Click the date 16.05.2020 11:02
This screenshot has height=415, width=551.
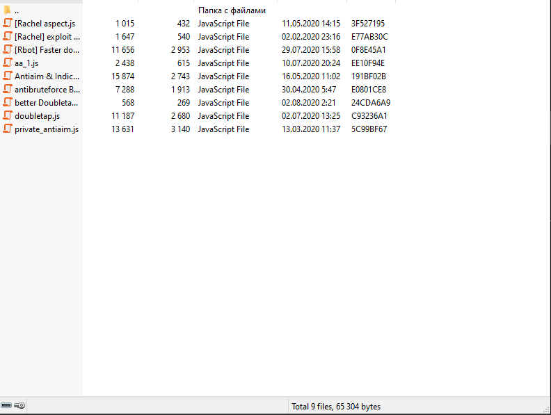pyautogui.click(x=311, y=76)
